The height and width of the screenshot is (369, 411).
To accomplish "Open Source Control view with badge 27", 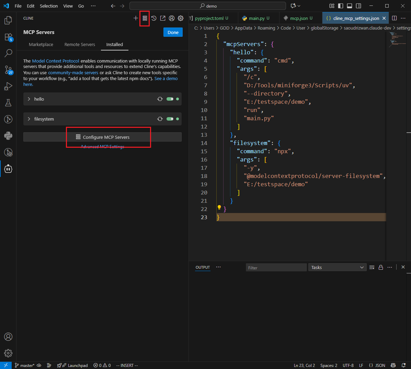I will (x=8, y=70).
